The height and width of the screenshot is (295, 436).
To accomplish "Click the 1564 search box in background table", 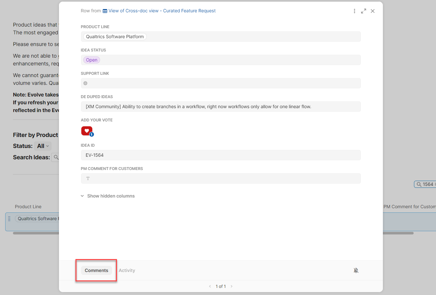I will point(425,184).
